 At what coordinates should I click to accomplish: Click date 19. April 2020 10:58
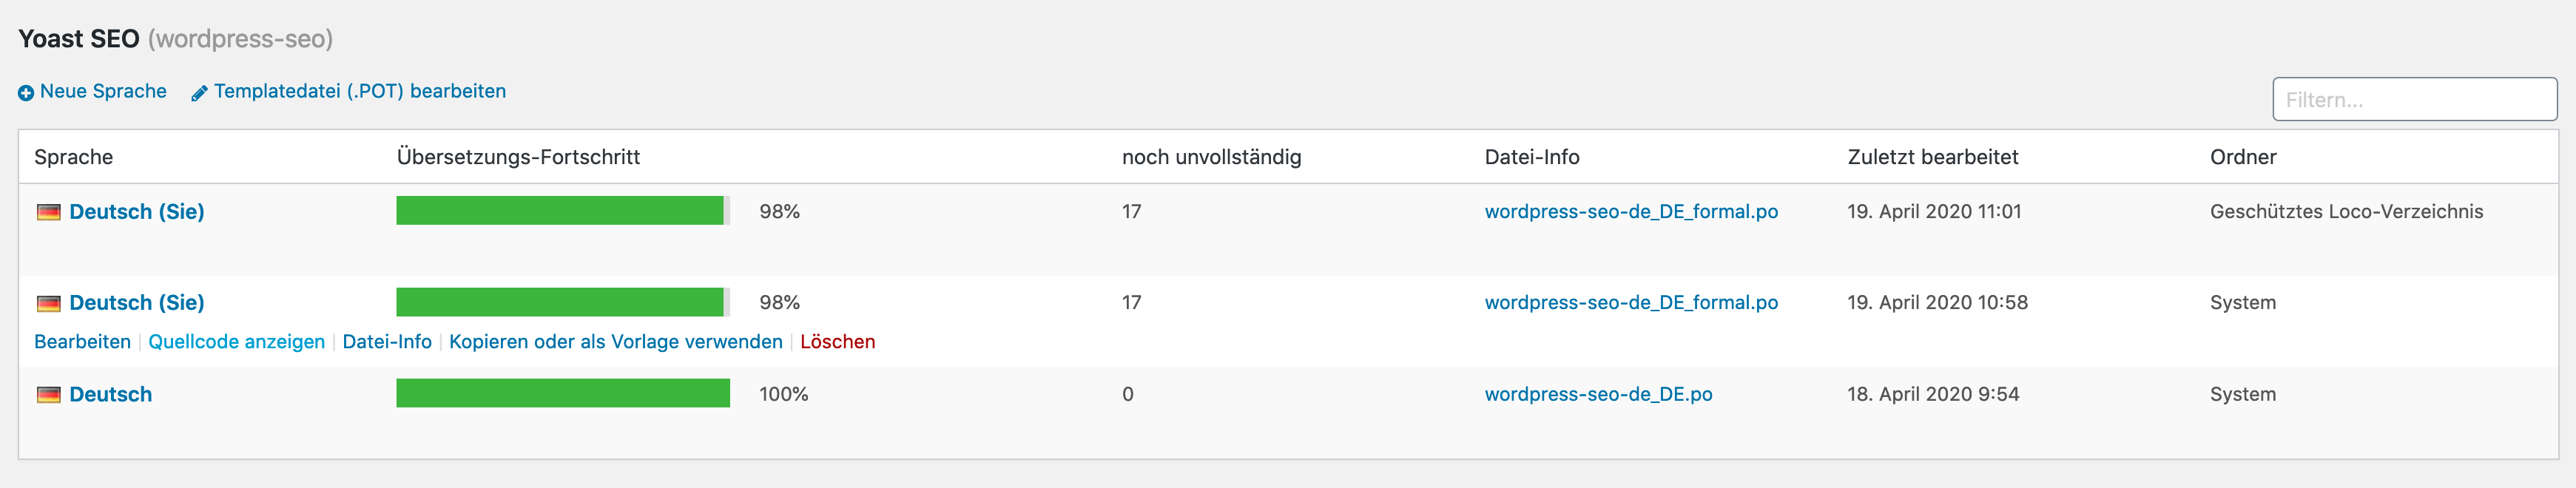click(x=1938, y=303)
